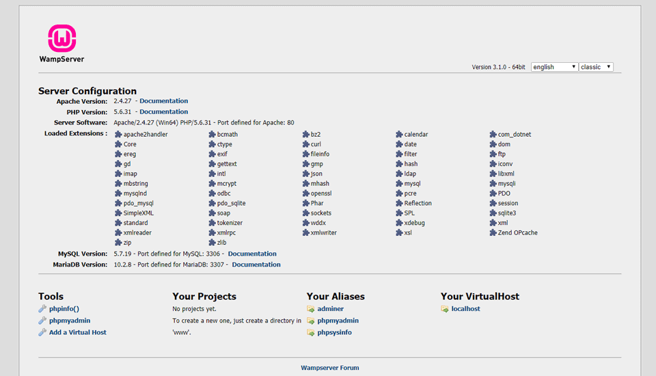Open the PHP Version Documentation link

click(163, 112)
